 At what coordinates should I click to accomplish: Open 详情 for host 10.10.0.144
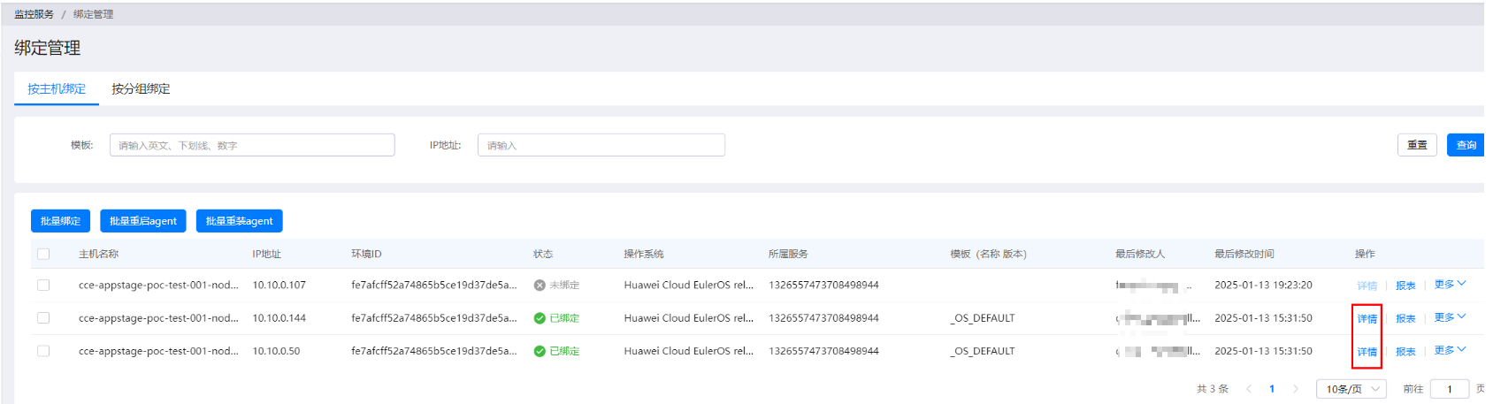1367,318
